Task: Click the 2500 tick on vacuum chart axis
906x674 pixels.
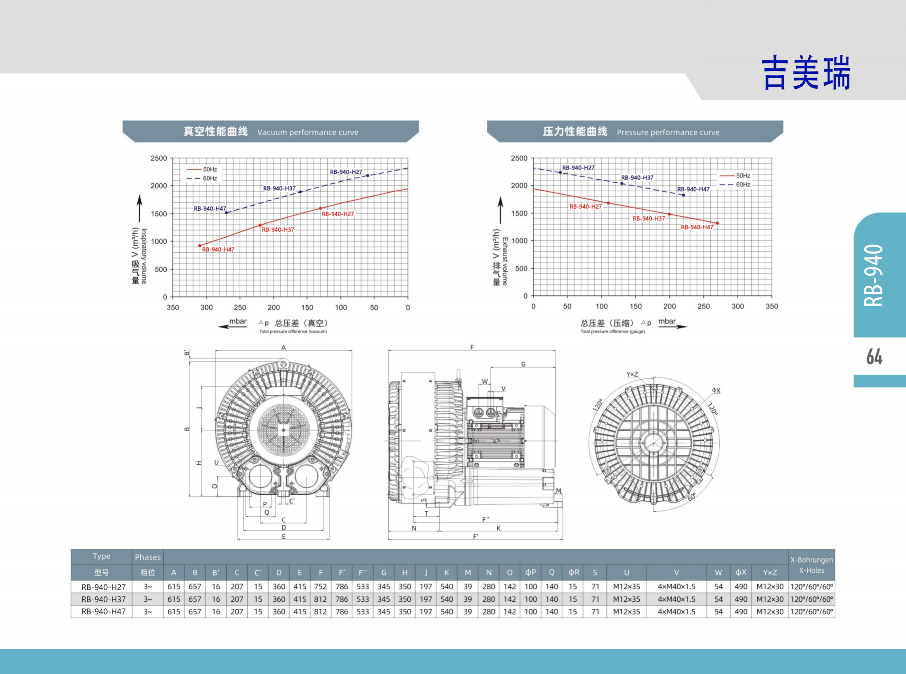Action: click(159, 158)
